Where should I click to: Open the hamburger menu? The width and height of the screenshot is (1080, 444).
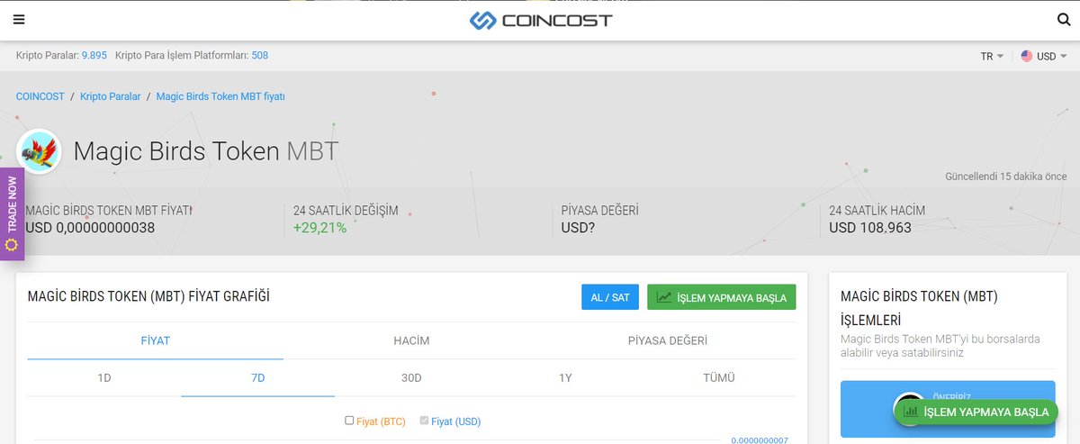point(20,20)
